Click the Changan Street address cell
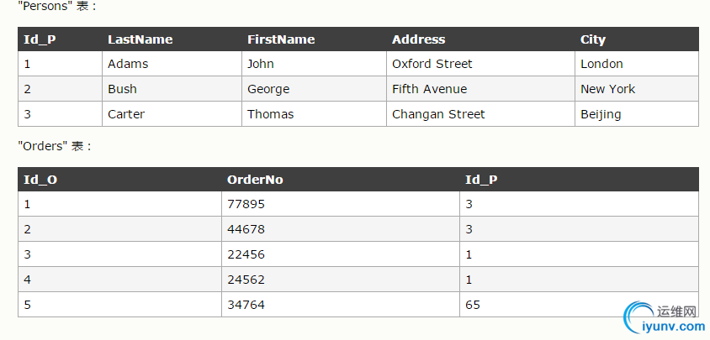 [438, 114]
